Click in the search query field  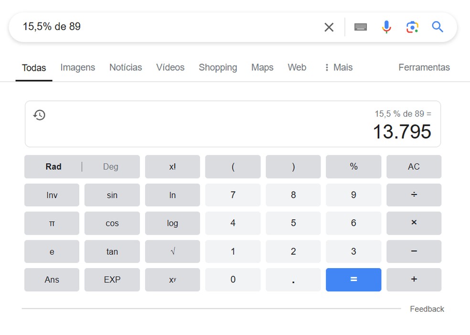(x=167, y=27)
